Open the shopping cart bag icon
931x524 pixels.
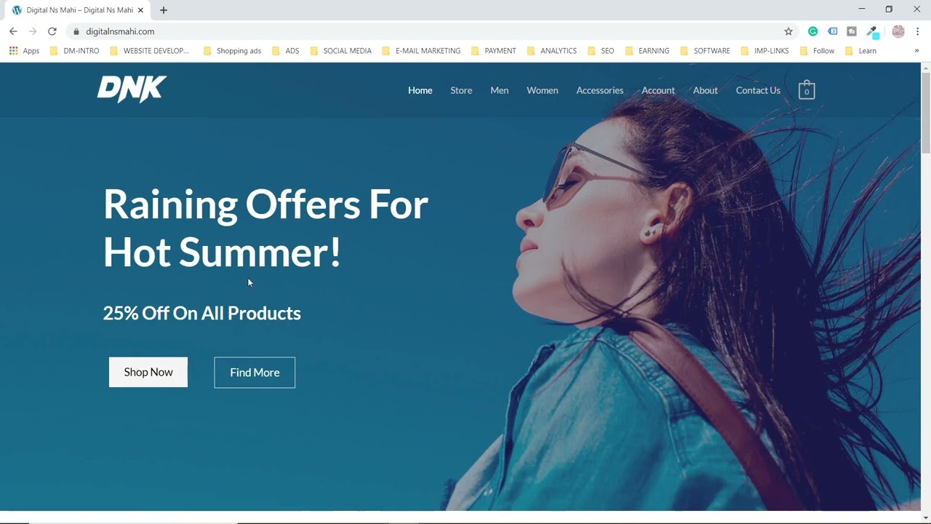point(806,90)
